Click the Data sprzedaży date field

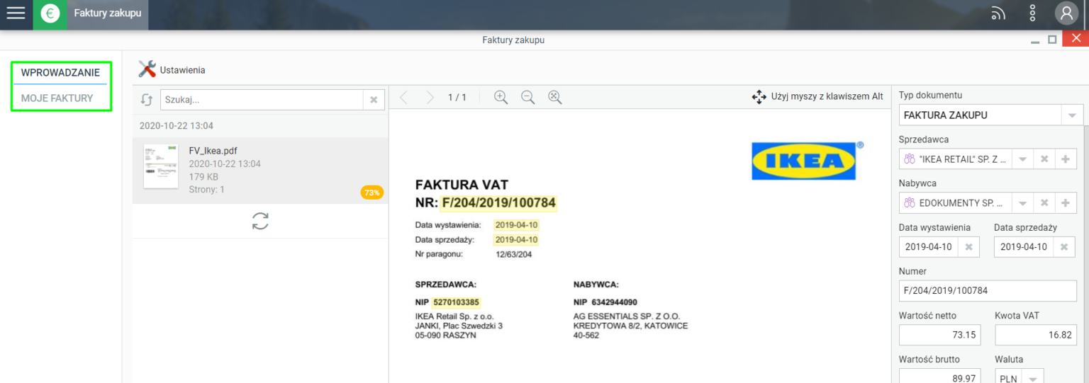point(1024,247)
